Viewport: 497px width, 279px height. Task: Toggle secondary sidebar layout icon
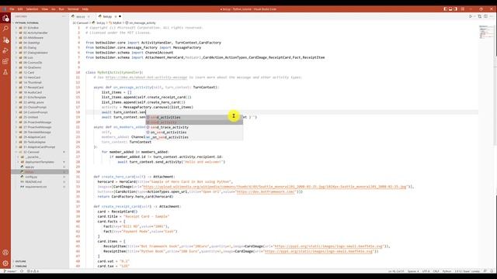pyautogui.click(x=456, y=9)
